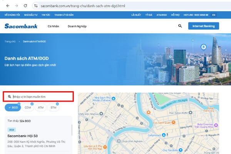Click the Danh sách ATM/ĐGD breadcrumb
Image resolution: width=231 pixels, height=154 pixels.
(34, 42)
